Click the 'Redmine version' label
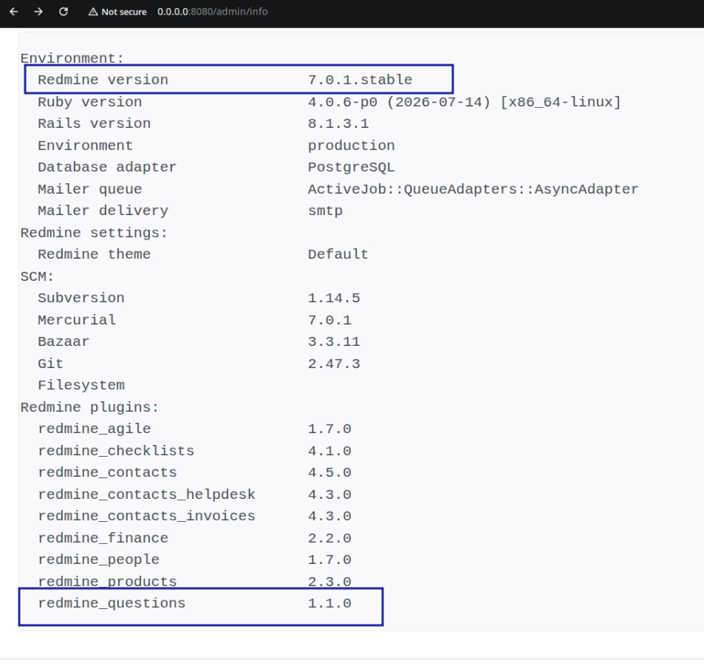Viewport: 704px width, 663px height. tap(103, 80)
